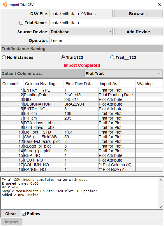
Task: Click the Plot Row (Y) import cell
Action: click(117, 169)
